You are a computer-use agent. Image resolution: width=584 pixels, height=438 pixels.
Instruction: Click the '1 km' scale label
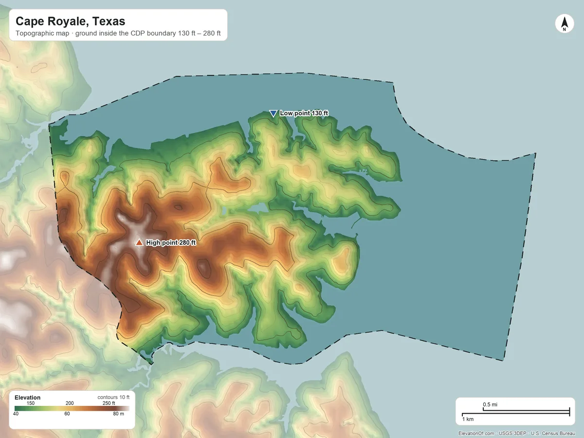point(468,419)
